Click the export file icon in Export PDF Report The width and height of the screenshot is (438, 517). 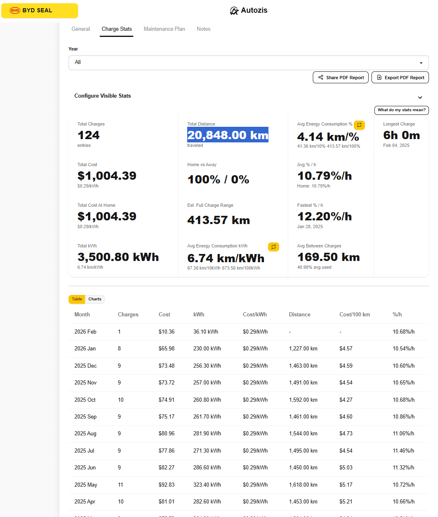click(x=379, y=77)
